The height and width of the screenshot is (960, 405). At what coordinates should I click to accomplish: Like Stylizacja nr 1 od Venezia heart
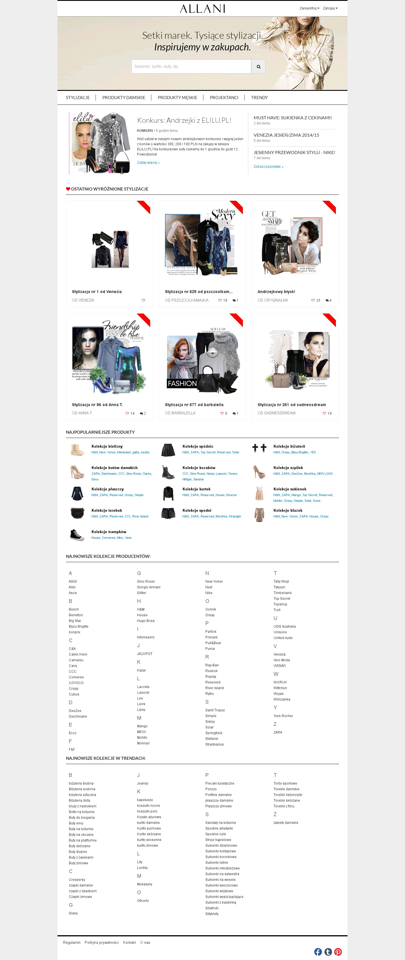click(x=143, y=300)
